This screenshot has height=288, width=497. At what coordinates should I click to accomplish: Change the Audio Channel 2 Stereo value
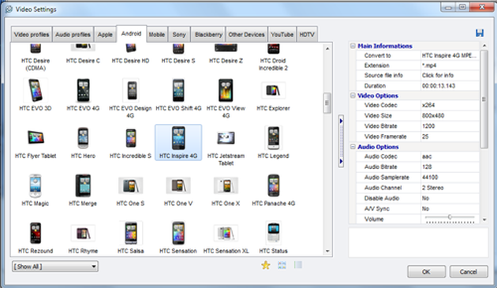(450, 188)
